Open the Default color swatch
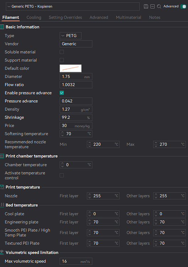The height and width of the screenshot is (267, 188). point(70,68)
